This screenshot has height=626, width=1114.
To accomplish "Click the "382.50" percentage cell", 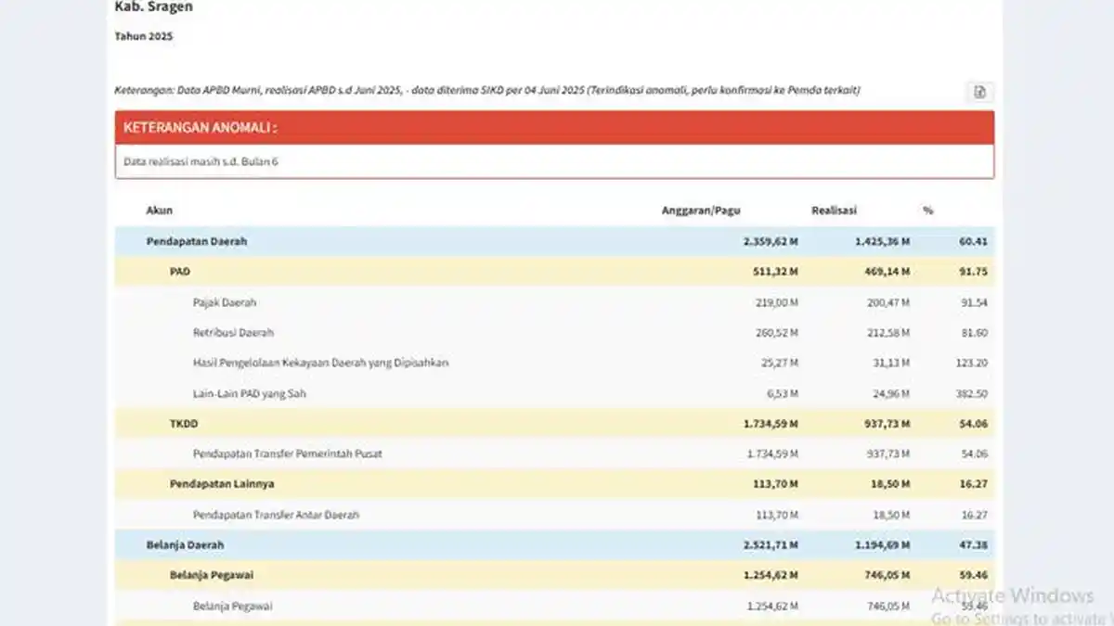I will pyautogui.click(x=971, y=393).
